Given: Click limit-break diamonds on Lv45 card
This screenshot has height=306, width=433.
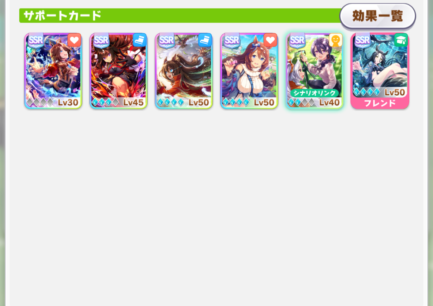Looking at the screenshot, I should [105, 102].
